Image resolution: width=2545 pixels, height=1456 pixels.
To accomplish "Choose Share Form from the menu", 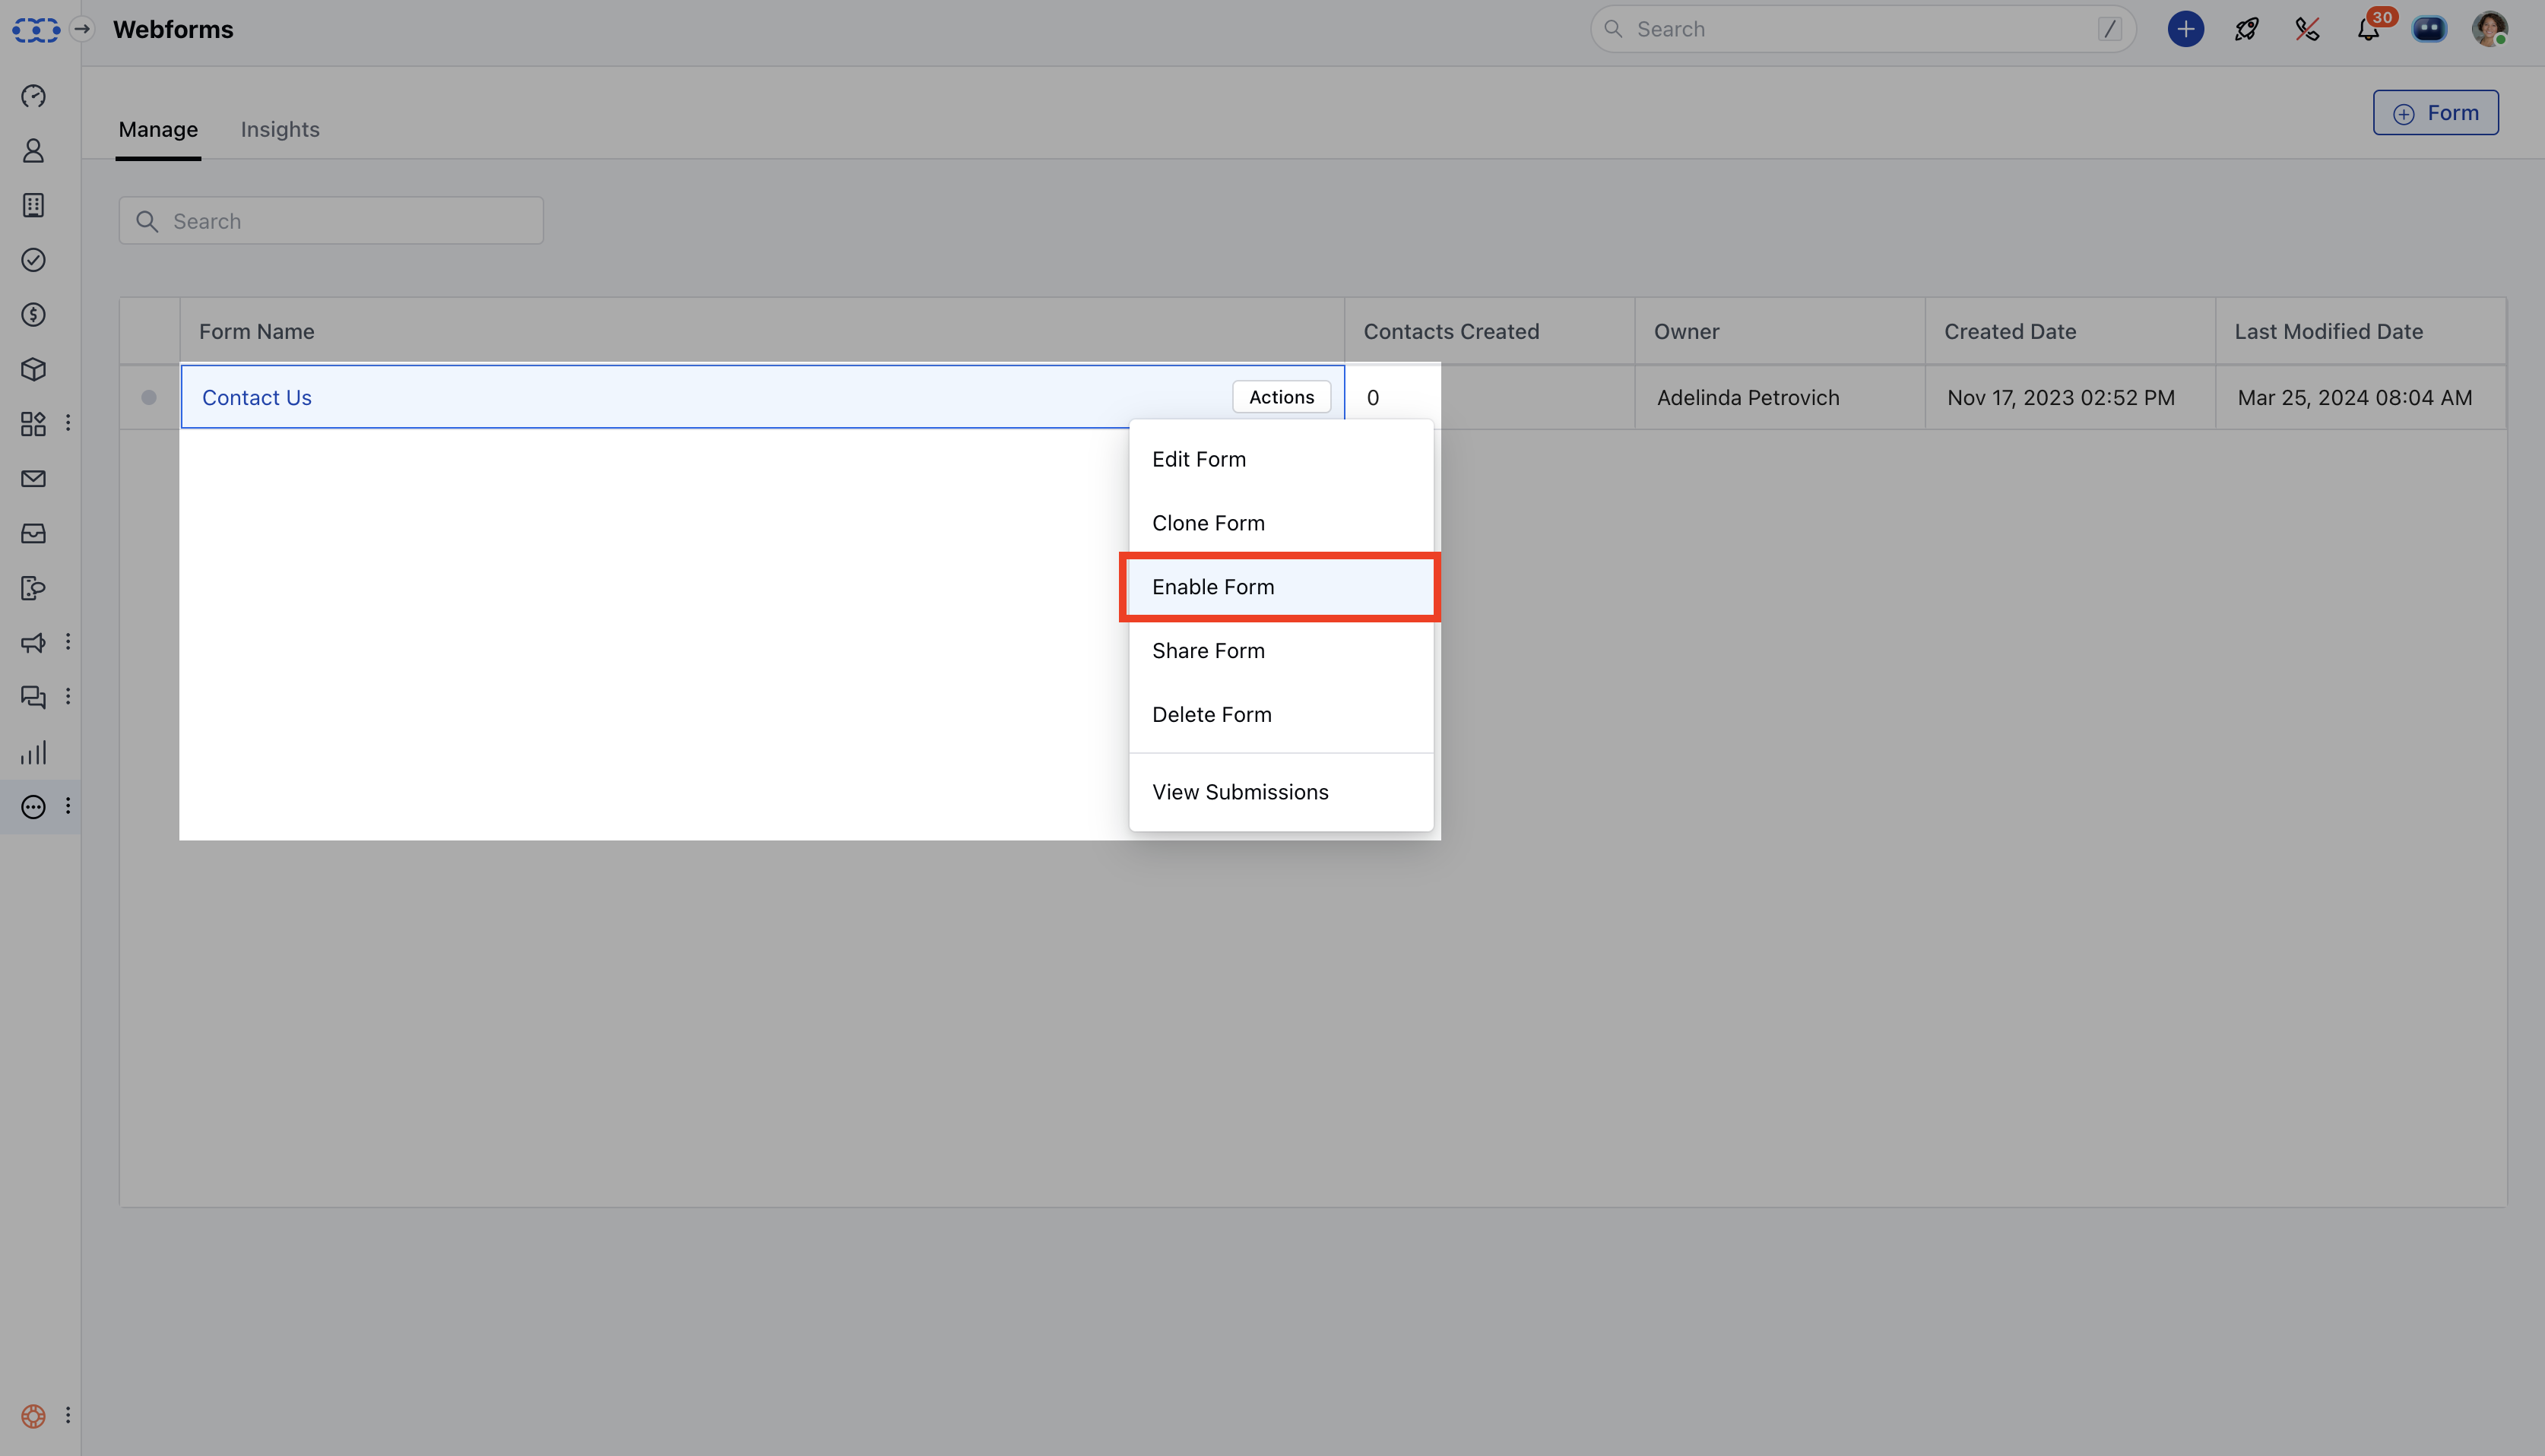I will point(1281,651).
